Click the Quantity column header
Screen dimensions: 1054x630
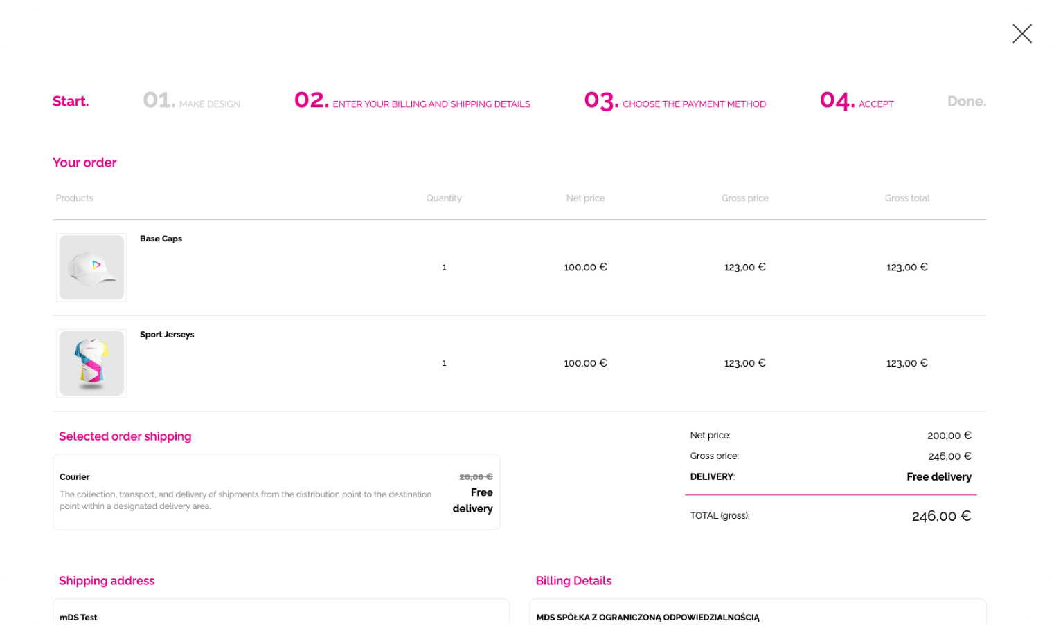tap(444, 198)
